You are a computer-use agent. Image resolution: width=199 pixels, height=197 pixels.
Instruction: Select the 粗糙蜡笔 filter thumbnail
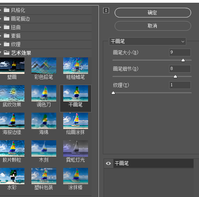point(76,66)
